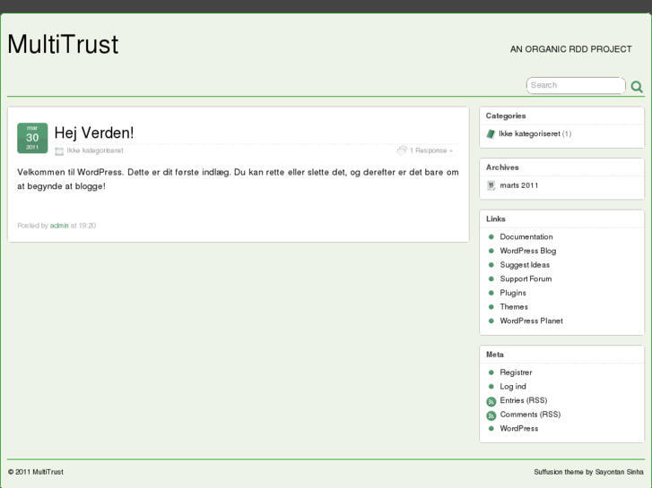
Task: Click the Meta widget heading
Action: [x=495, y=355]
